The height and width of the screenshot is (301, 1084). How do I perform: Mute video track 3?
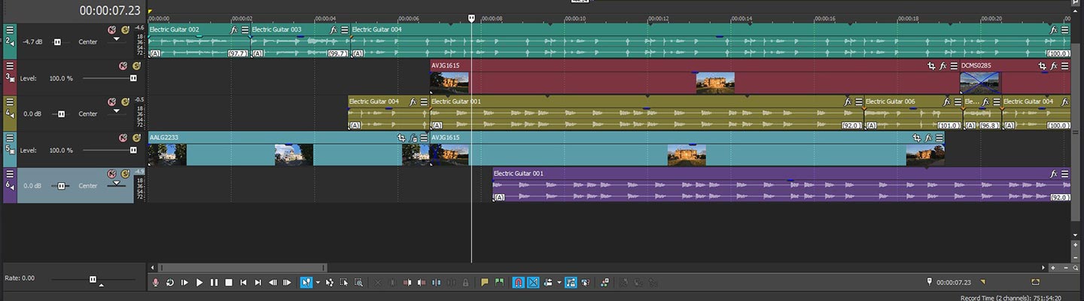(123, 65)
